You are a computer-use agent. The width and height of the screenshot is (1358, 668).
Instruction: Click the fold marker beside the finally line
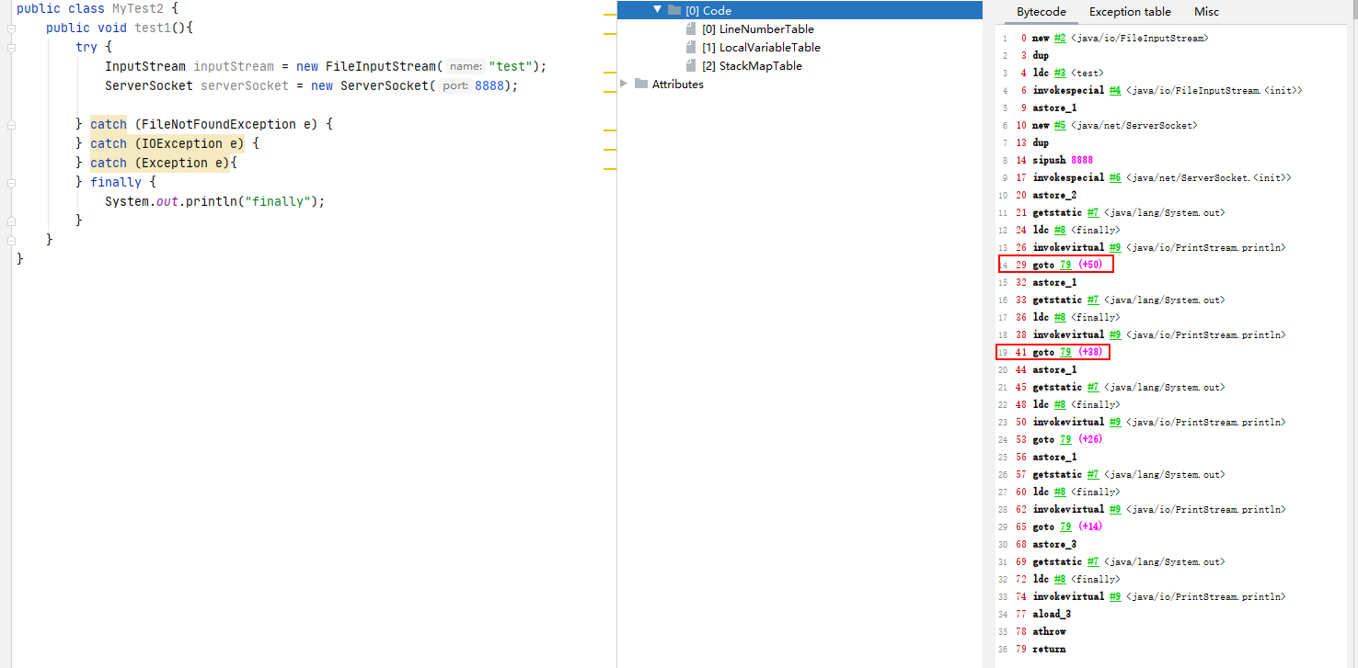tap(11, 183)
